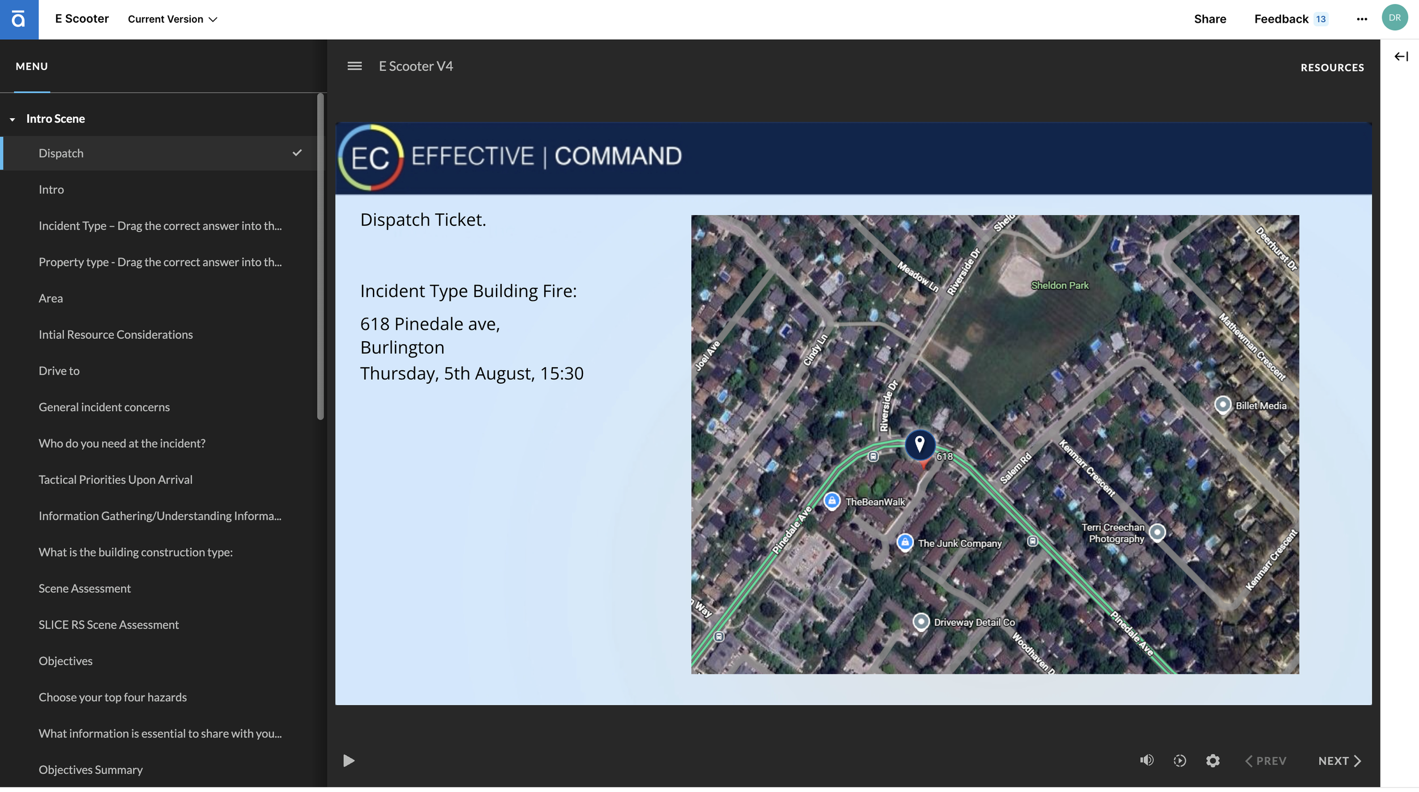The height and width of the screenshot is (792, 1419).
Task: Go to the NEXT slide
Action: [1339, 761]
